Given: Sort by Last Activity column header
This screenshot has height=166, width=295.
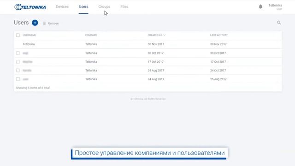Looking at the screenshot, I should click(219, 35).
